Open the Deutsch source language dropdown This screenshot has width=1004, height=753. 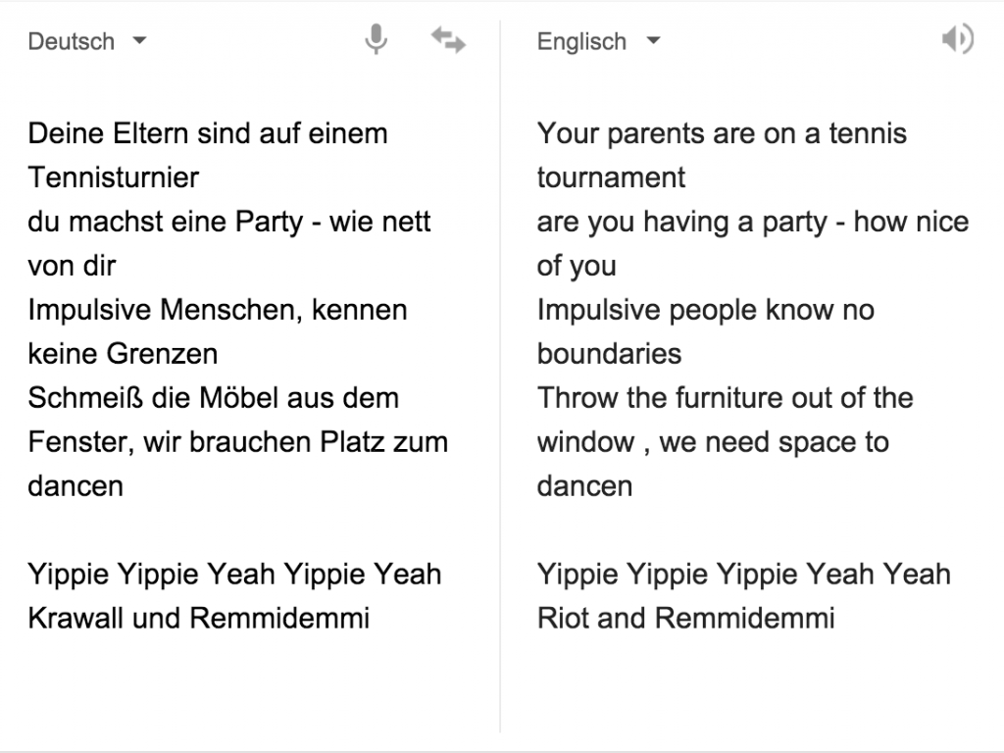(x=87, y=41)
